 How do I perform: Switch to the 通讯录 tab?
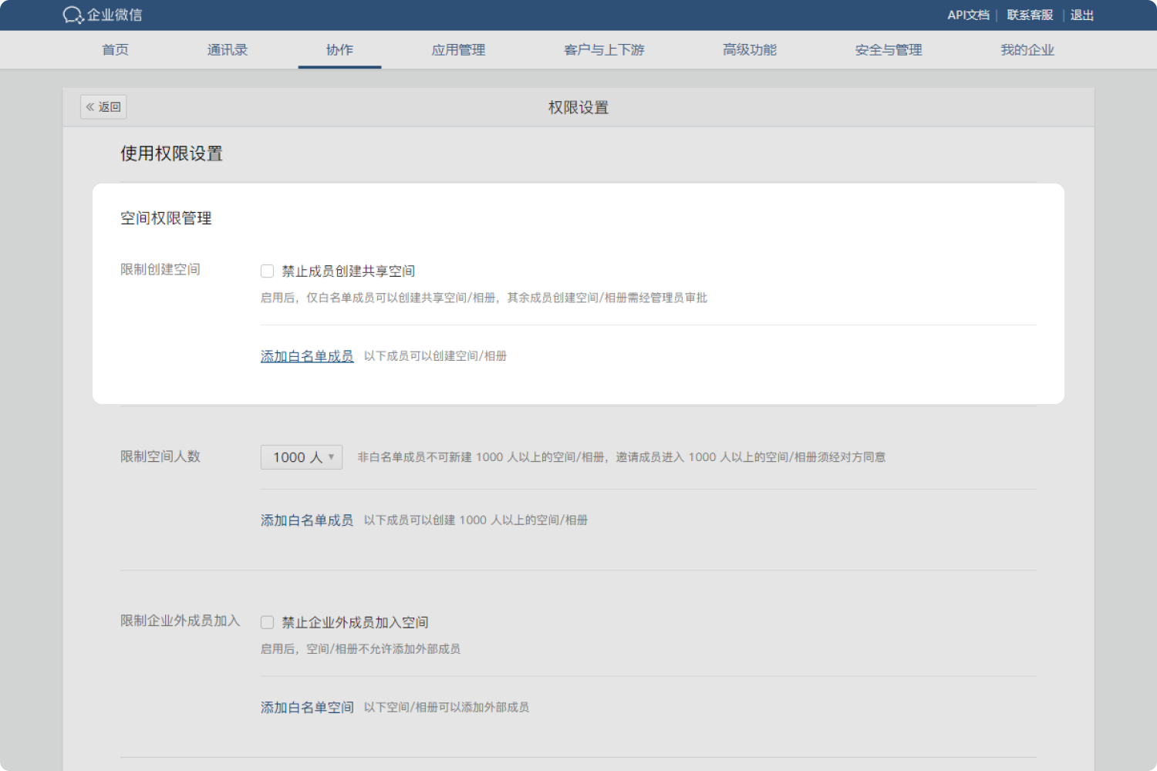[227, 49]
